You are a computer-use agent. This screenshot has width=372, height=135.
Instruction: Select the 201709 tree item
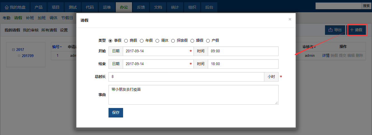[x=28, y=56]
